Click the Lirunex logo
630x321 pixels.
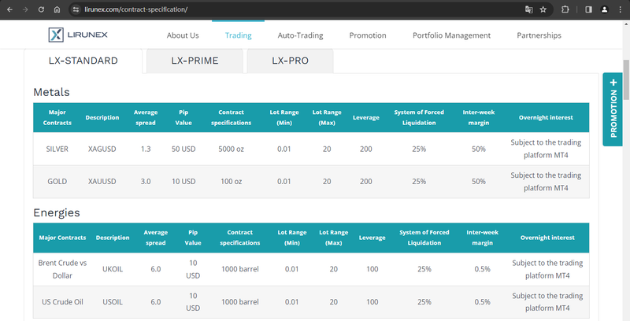click(78, 35)
